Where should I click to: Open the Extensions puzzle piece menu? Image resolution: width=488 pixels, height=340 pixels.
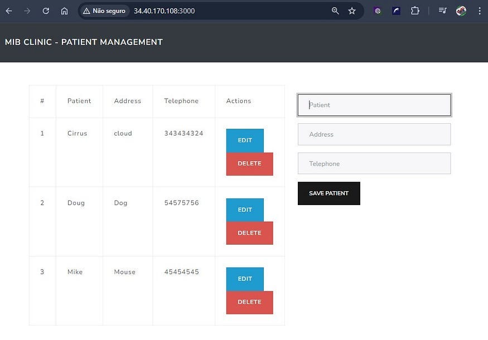click(x=415, y=11)
